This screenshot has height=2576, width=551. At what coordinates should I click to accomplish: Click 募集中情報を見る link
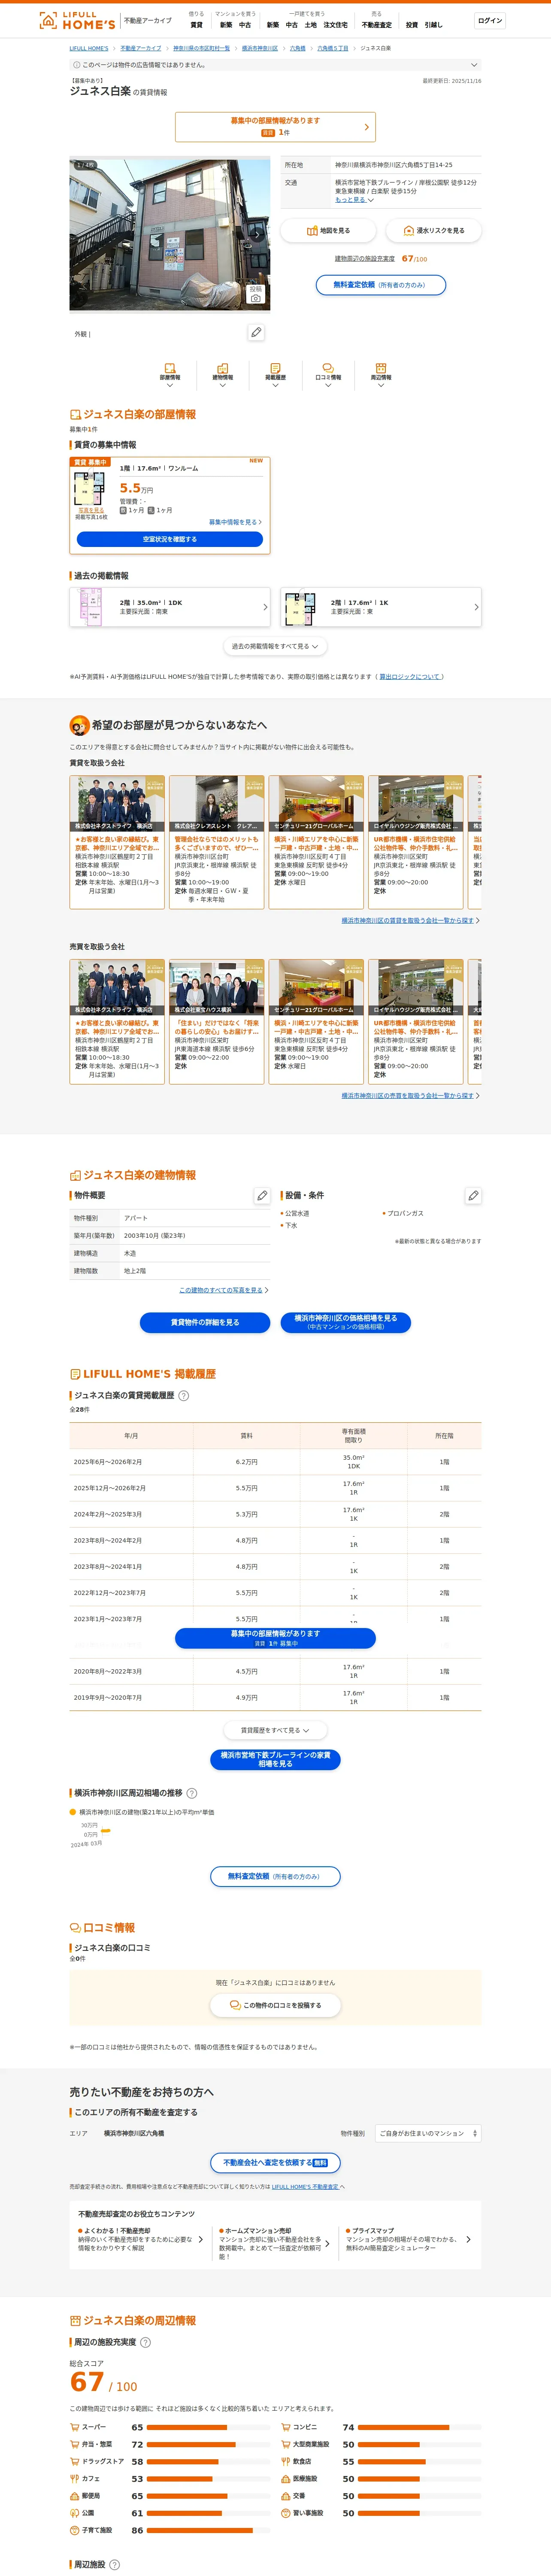(235, 522)
